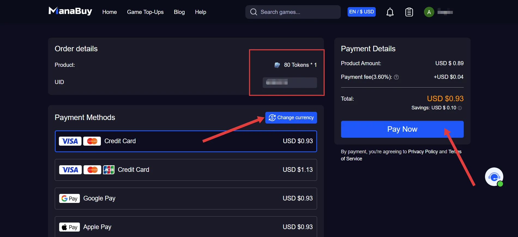
Task: Click the ManaBuy logo
Action: (x=70, y=11)
